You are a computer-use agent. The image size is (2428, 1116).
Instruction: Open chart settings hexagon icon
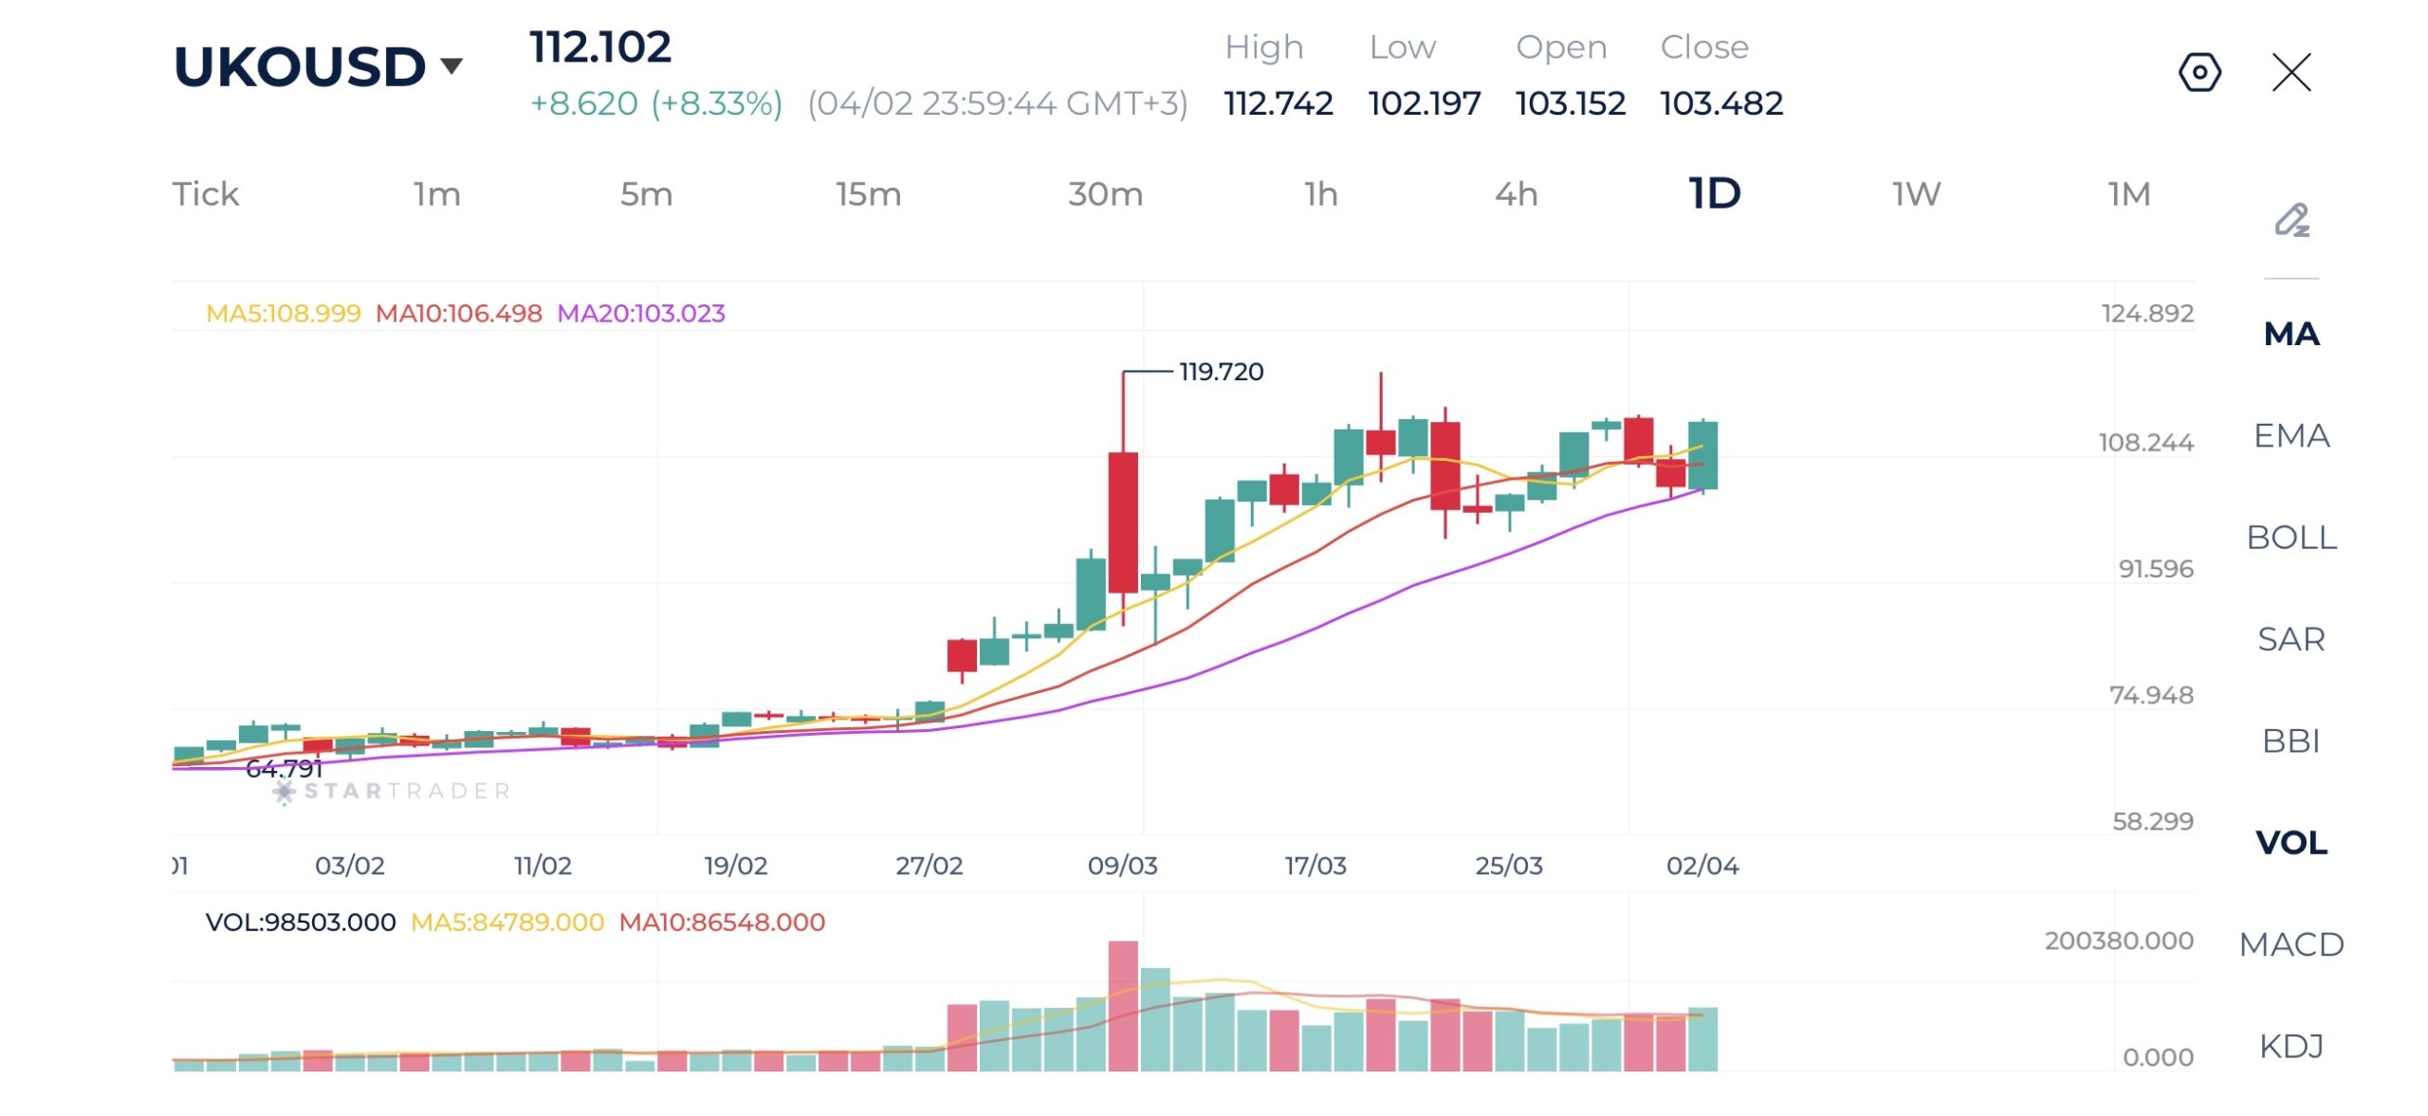[2199, 72]
